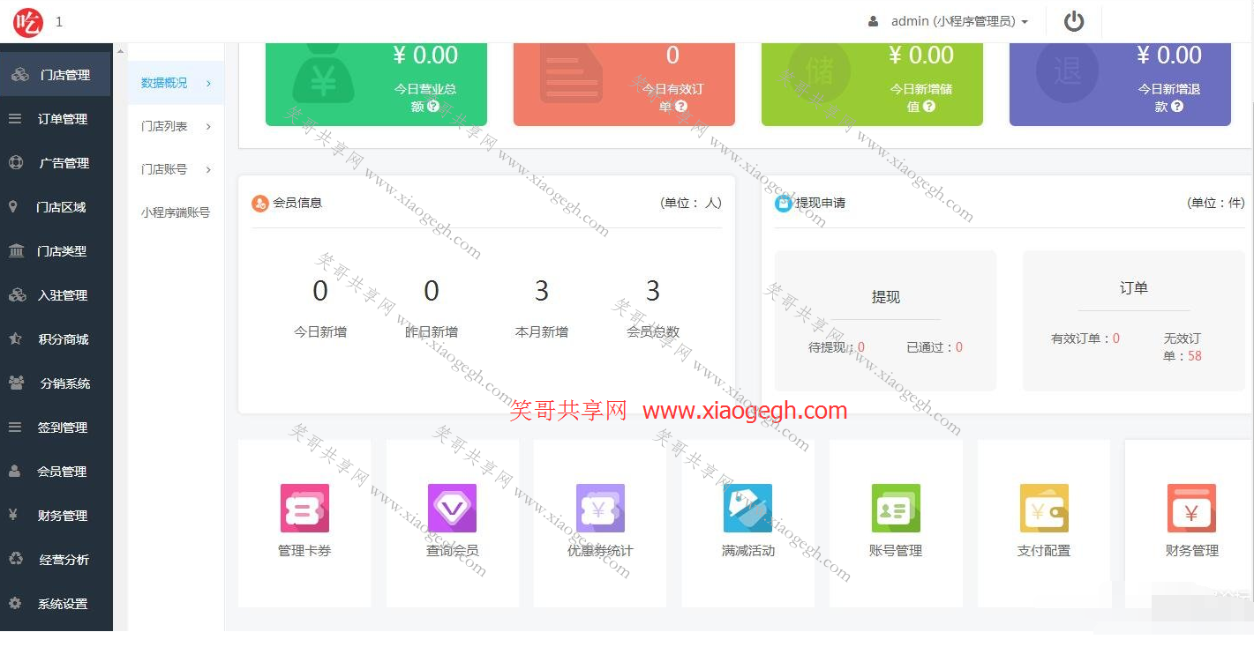1254x647 pixels.
Task: Open 门店类型 in the sidebar
Action: (55, 251)
